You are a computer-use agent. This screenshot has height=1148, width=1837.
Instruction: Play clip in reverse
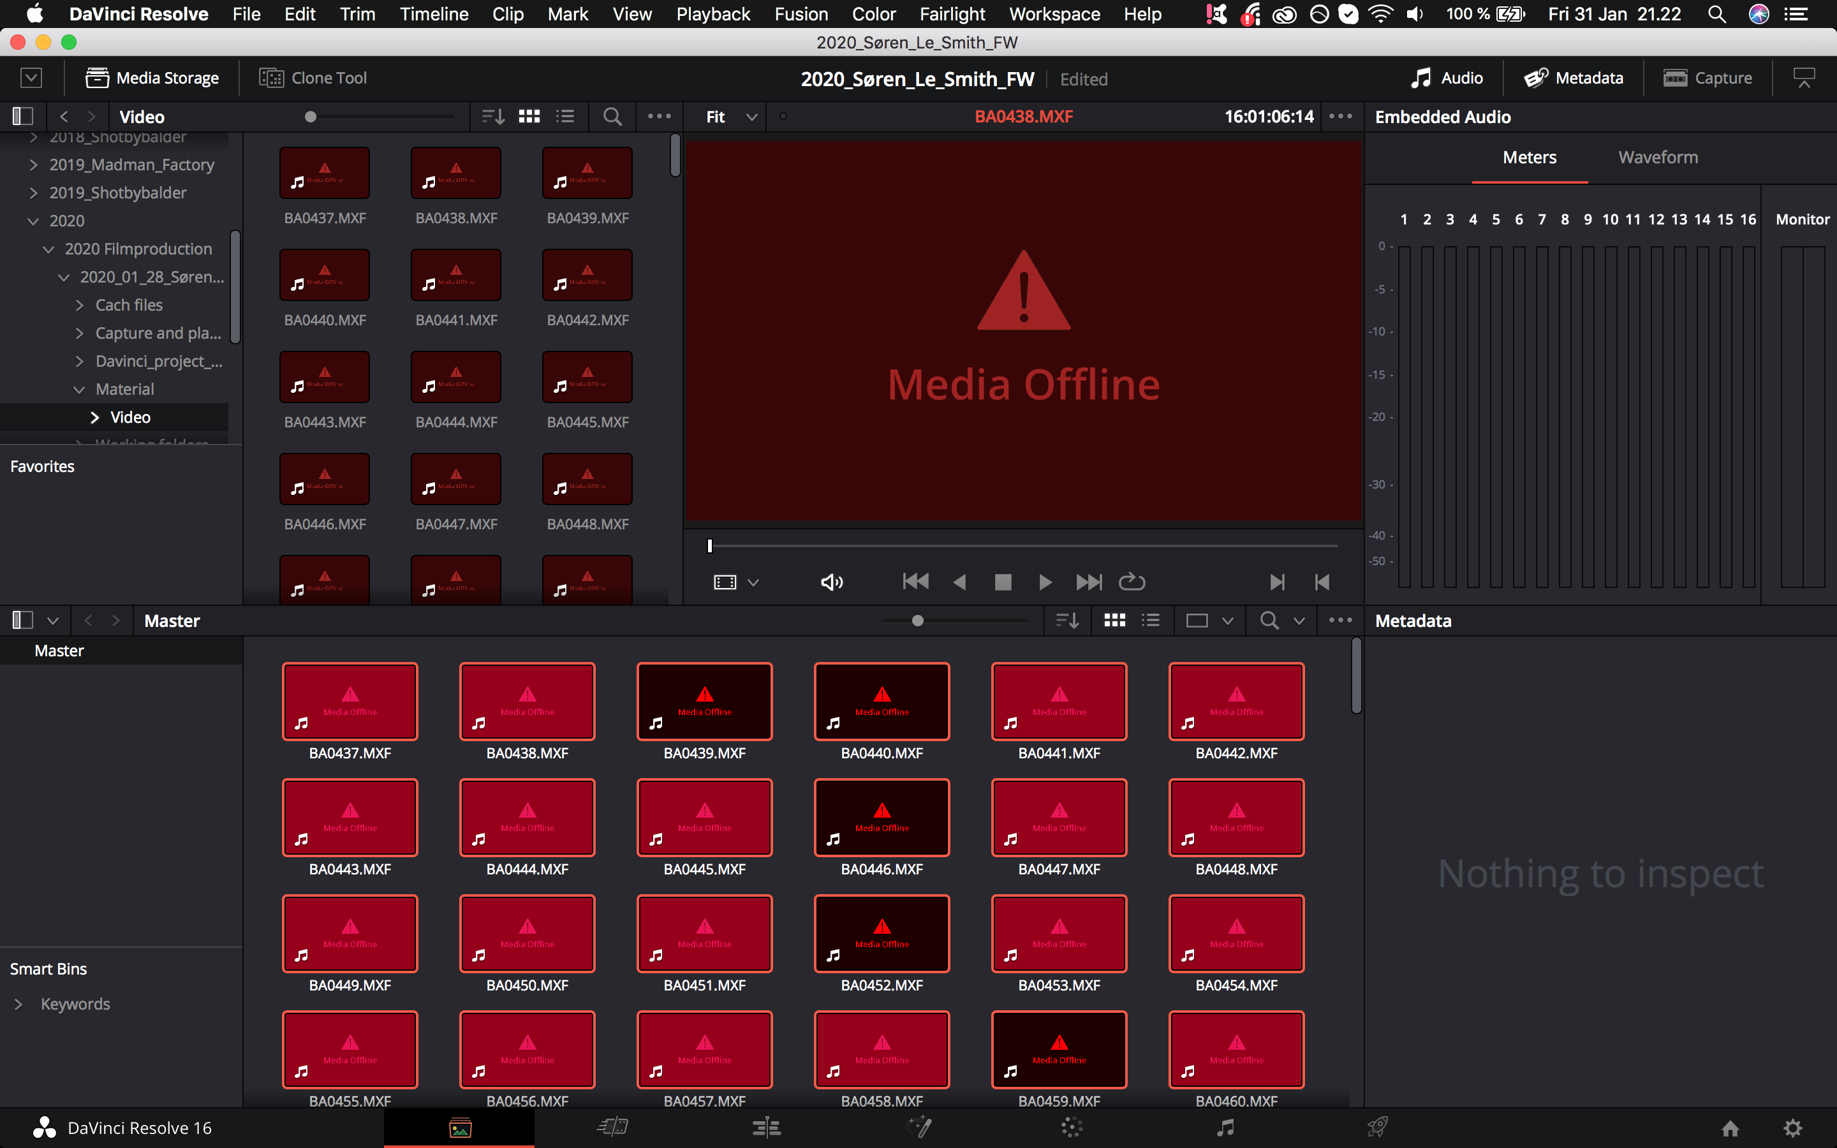(x=959, y=582)
